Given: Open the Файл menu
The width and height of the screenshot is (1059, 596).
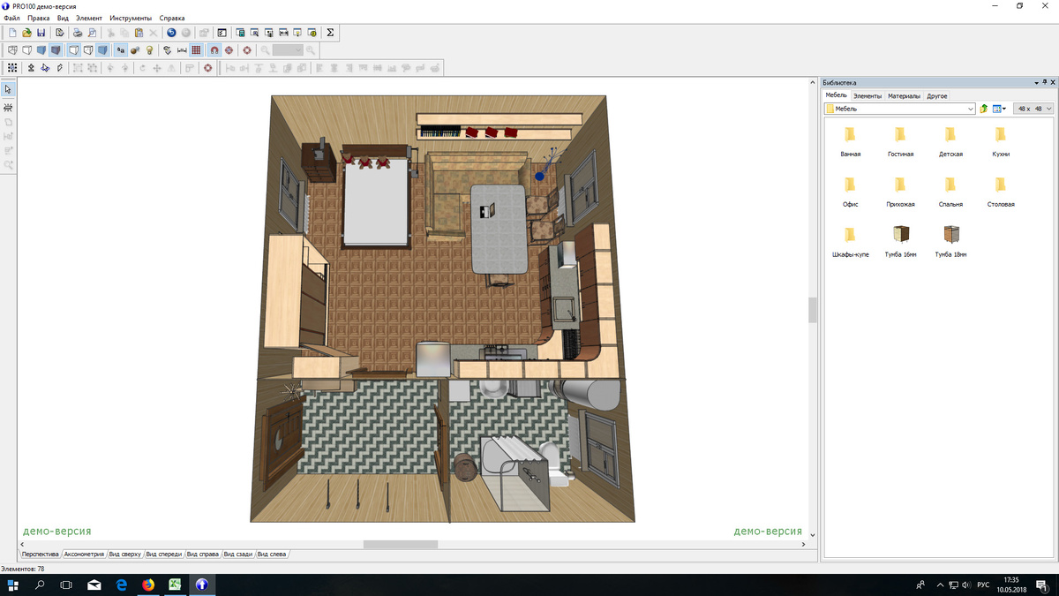Looking at the screenshot, I should pos(12,18).
